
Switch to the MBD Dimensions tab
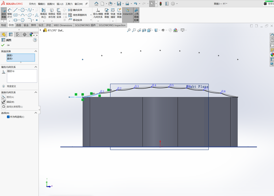pyautogui.click(x=63, y=25)
